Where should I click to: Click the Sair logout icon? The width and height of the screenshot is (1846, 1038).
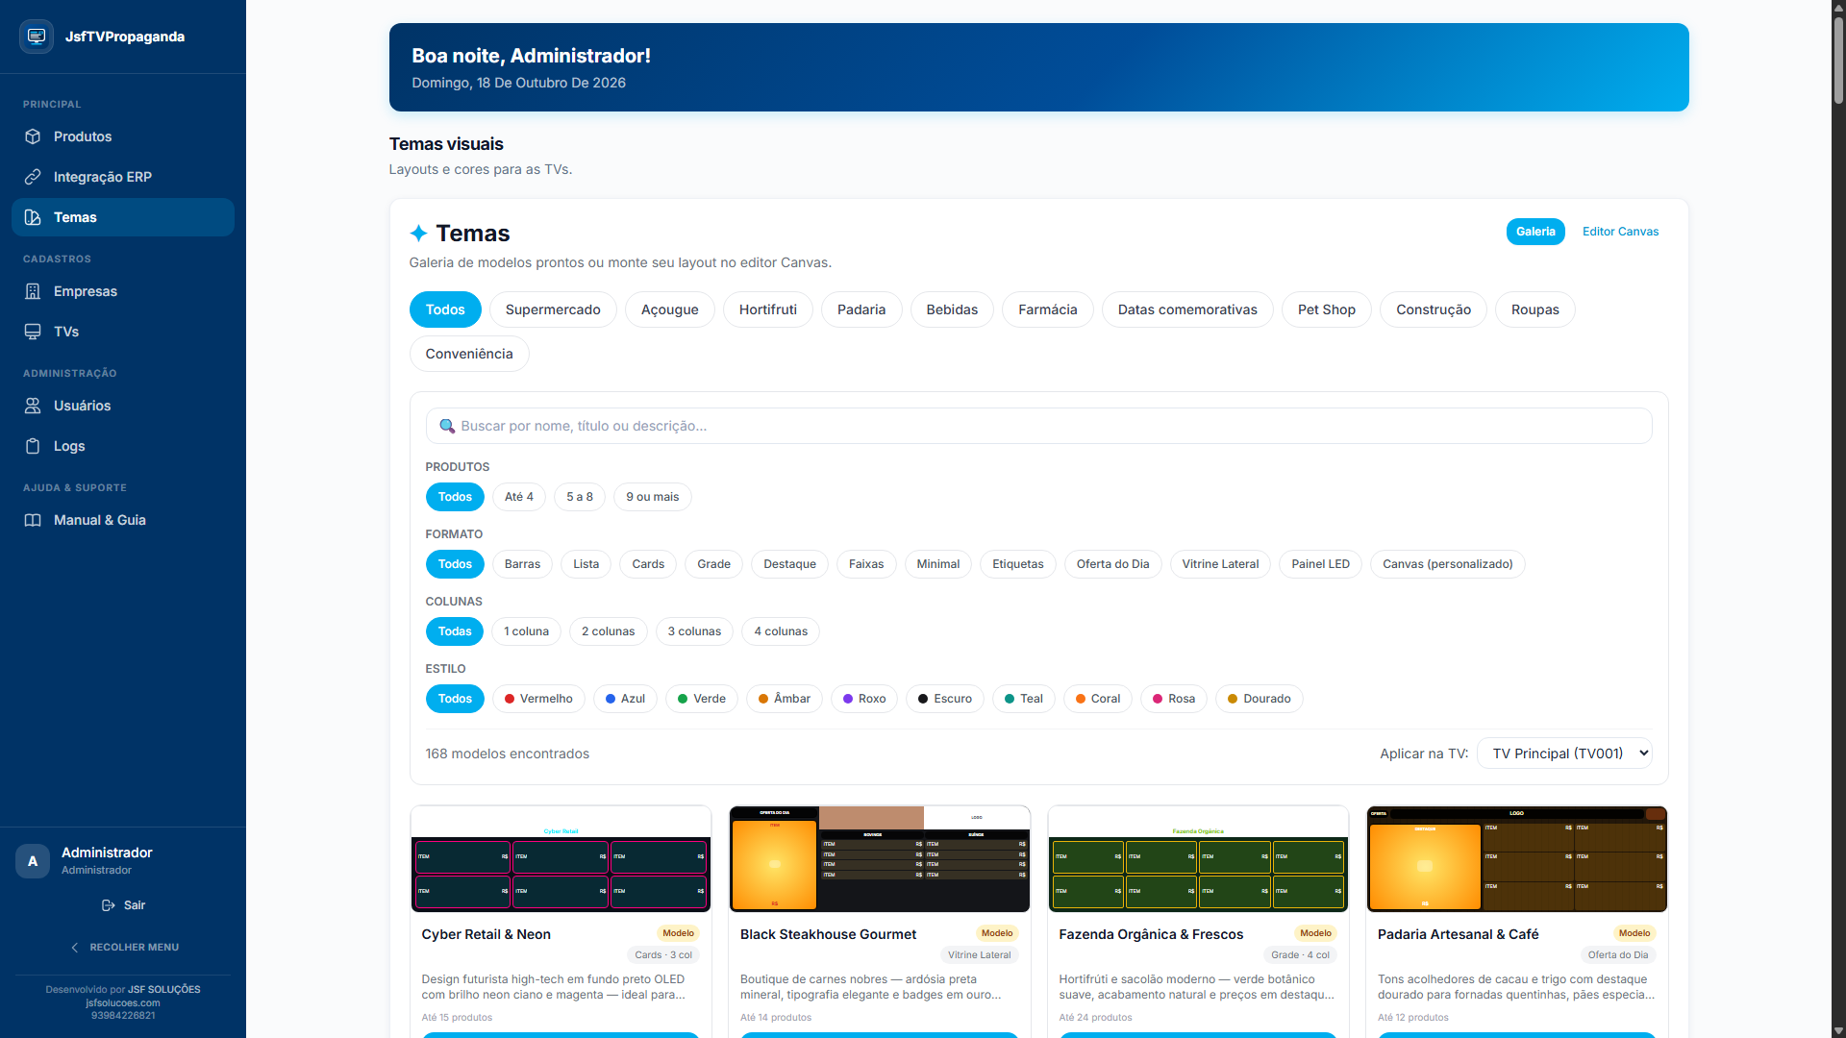click(x=109, y=905)
